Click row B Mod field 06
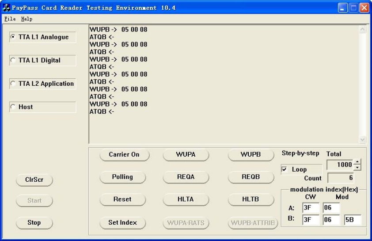This screenshot has height=241, width=372. tap(331, 220)
